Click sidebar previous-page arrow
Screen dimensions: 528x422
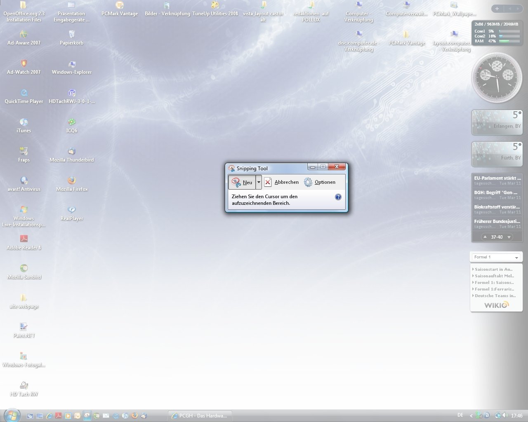(x=509, y=9)
